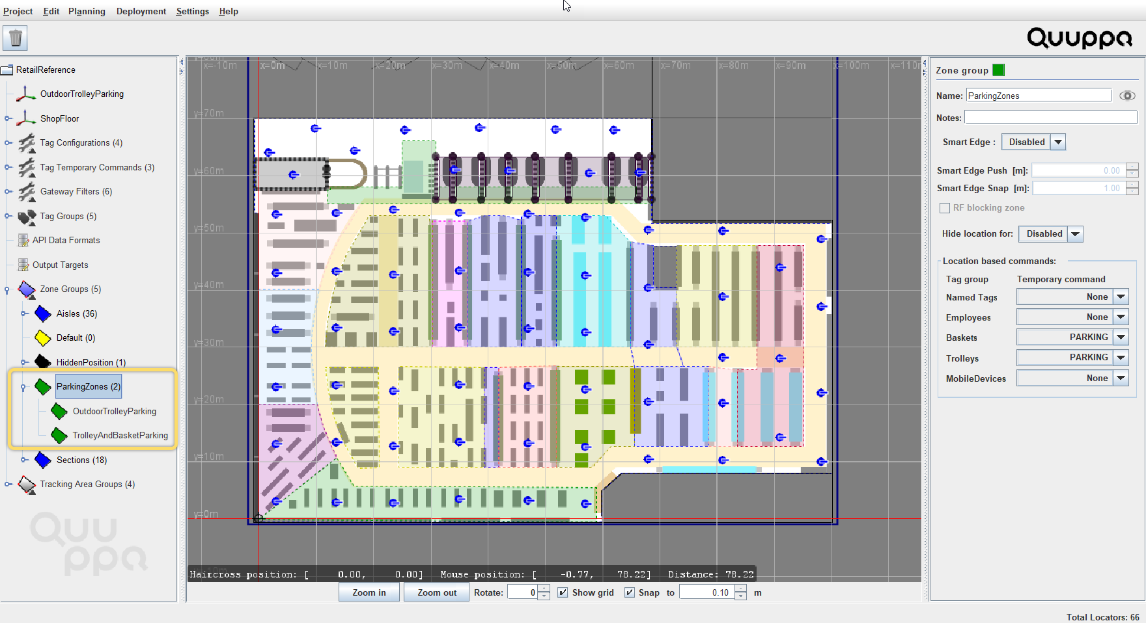Click the API Data Formats icon

pyautogui.click(x=23, y=240)
